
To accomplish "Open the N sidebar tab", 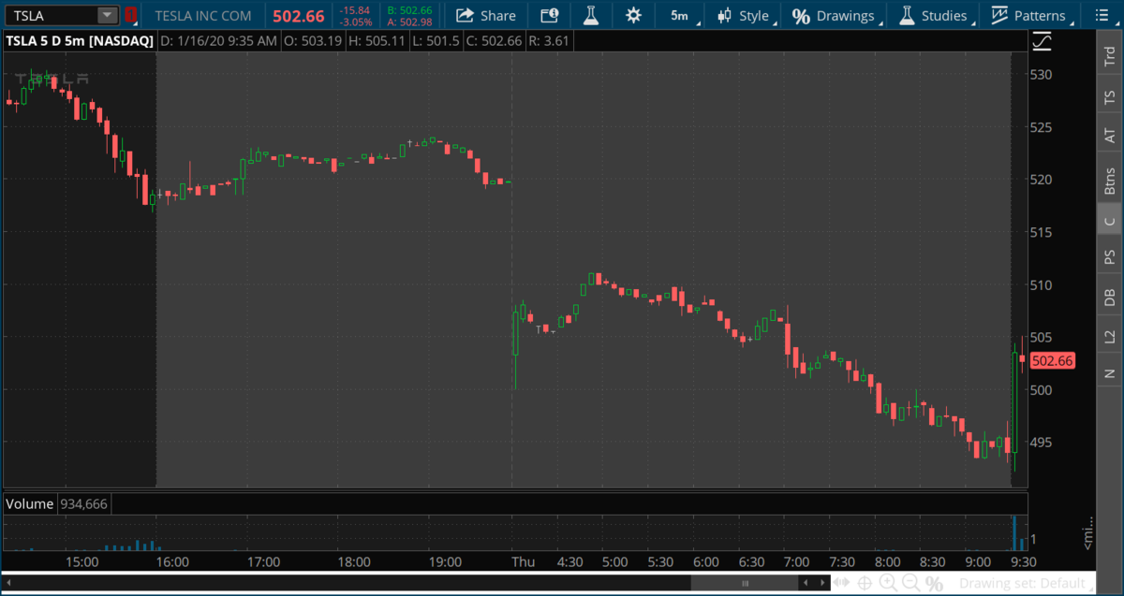I will point(1109,373).
